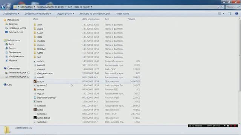Click the file list vertical scrollbar
Viewport: 241px width, 135px height.
(239, 56)
